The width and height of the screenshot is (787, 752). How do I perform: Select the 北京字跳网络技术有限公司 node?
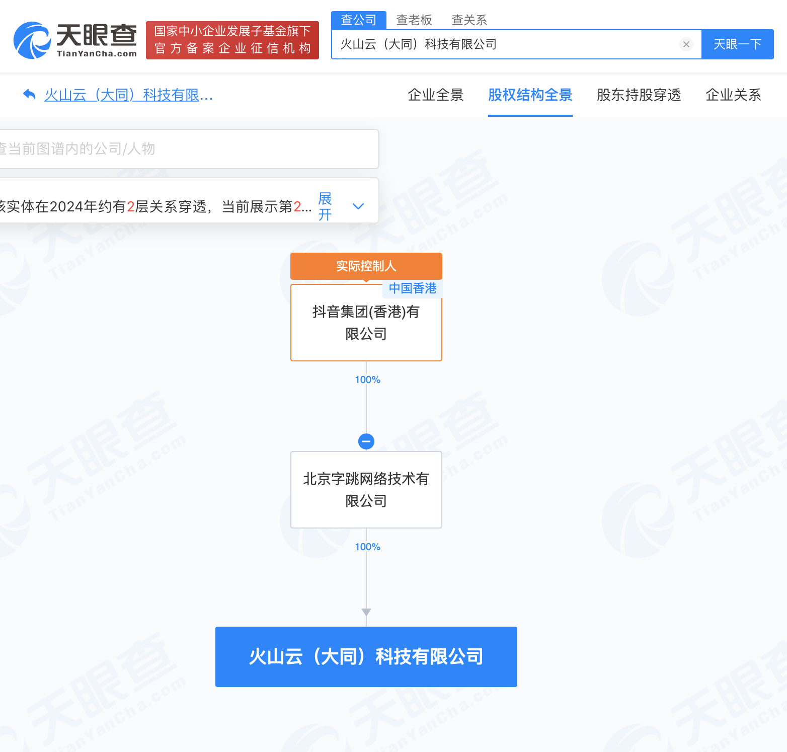click(366, 490)
